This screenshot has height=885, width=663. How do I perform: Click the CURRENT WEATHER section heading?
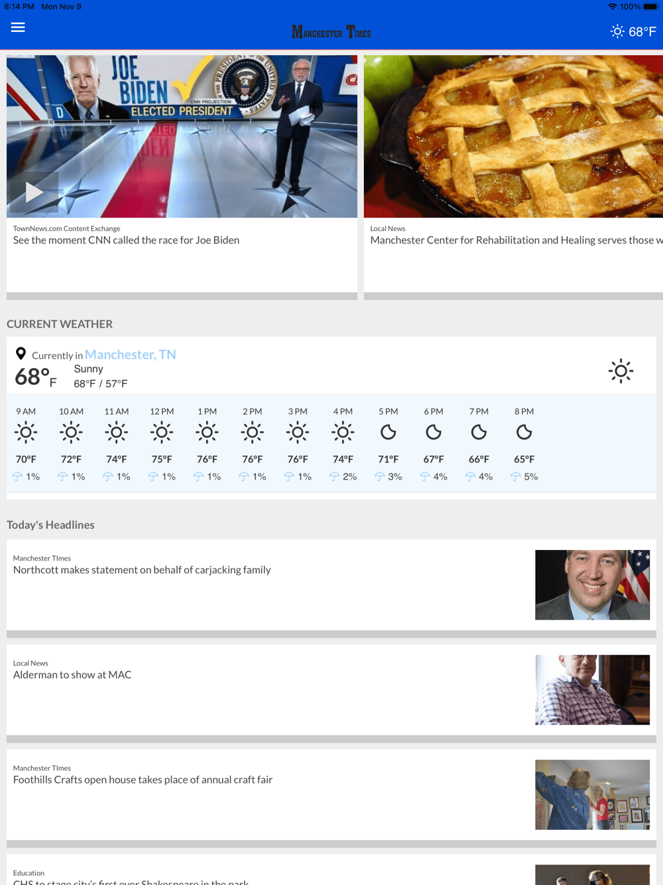click(60, 324)
